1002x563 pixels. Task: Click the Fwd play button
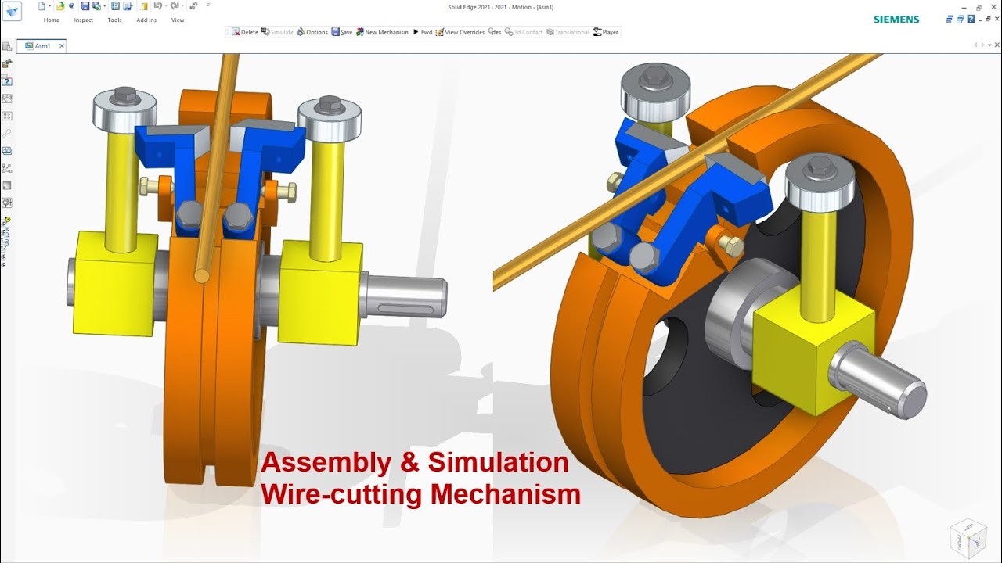(x=422, y=32)
